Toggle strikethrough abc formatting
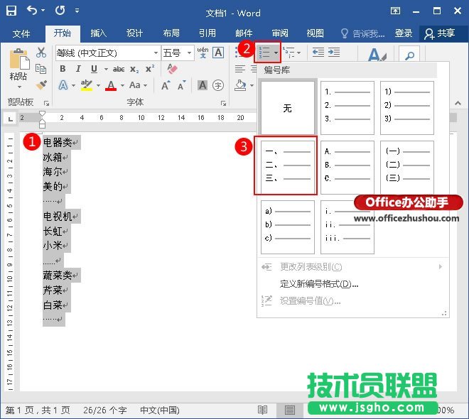 (x=119, y=70)
